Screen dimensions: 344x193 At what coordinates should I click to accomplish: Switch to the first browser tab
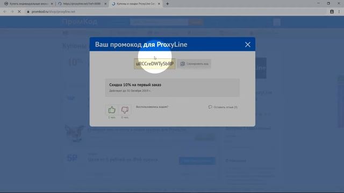coord(28,4)
